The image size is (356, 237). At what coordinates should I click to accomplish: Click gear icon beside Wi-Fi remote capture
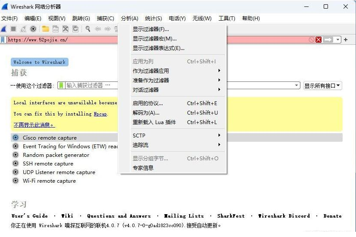pos(16,181)
